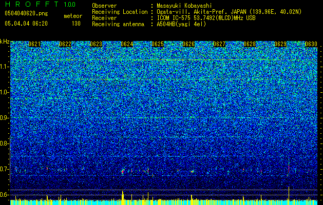This screenshot has width=323, height=205.
Task: Click the 0626 time marker
Action: tap(188, 44)
